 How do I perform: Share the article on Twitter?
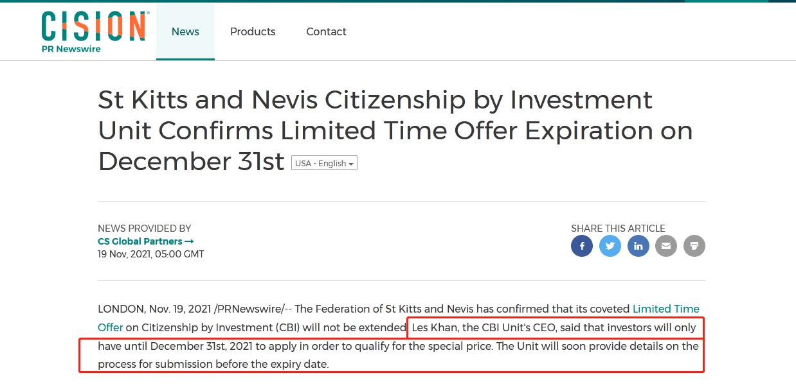coord(610,246)
